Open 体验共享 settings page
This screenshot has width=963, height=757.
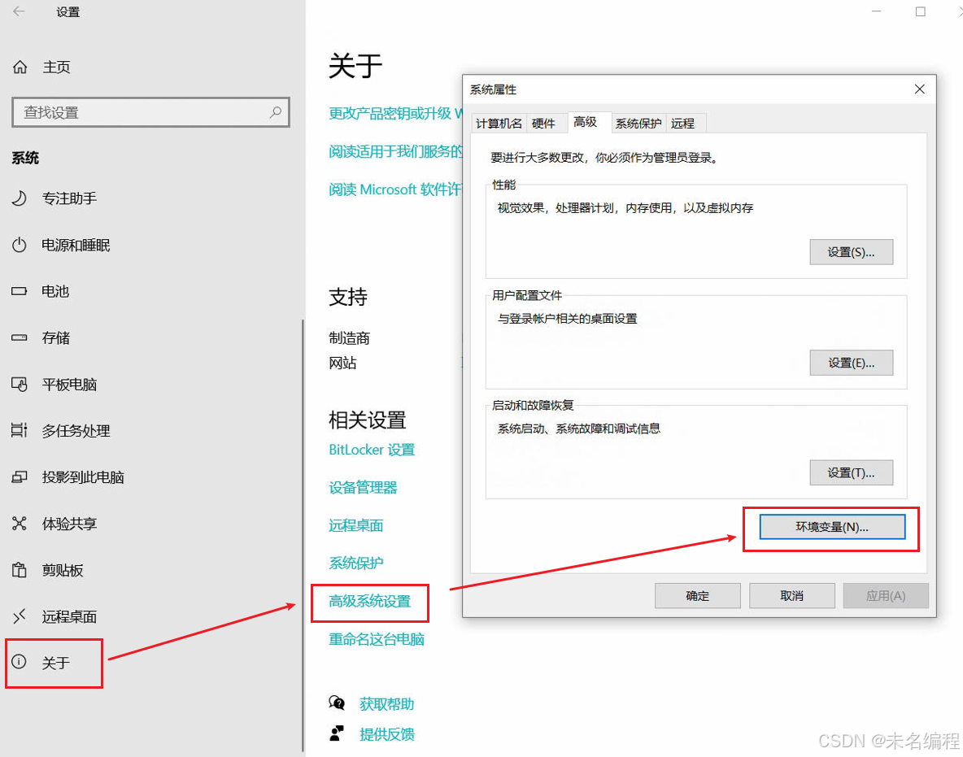tap(69, 524)
